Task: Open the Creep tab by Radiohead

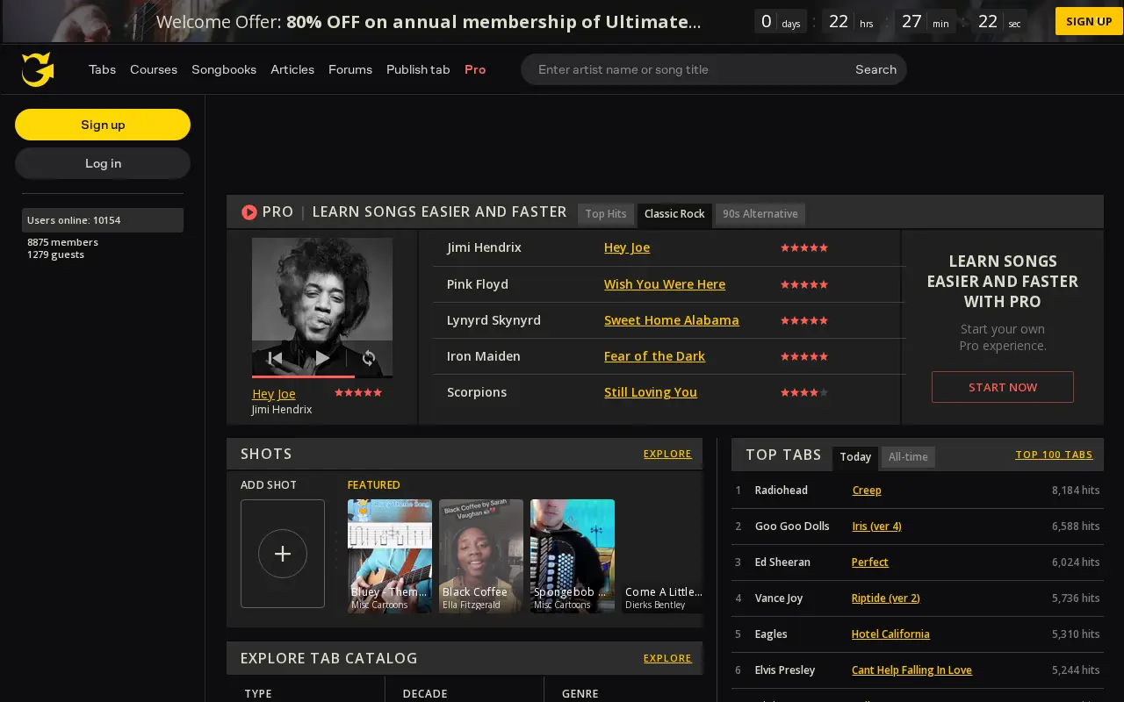Action: (867, 491)
